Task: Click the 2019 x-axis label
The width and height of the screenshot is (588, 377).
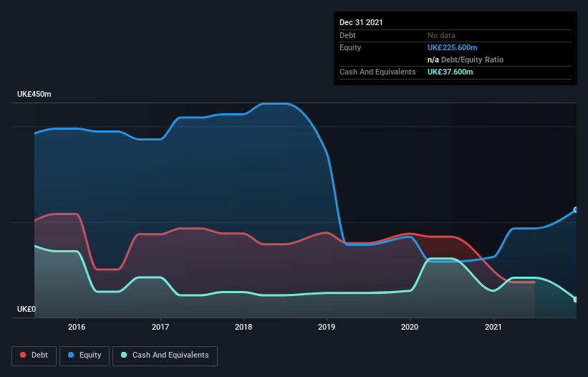Action: pos(327,327)
